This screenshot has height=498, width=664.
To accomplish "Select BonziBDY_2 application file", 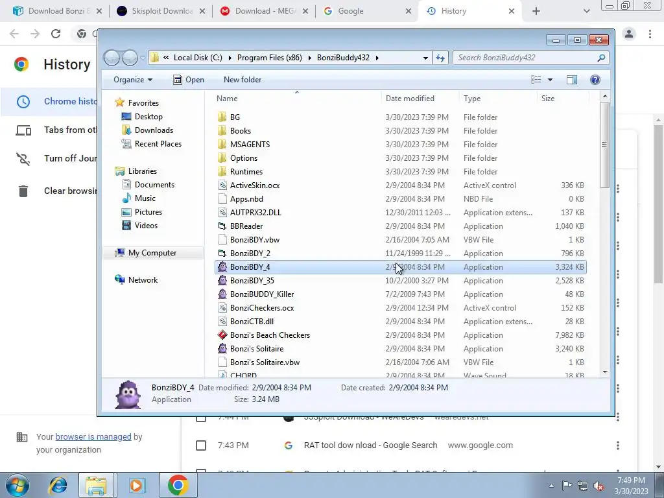I will point(250,254).
